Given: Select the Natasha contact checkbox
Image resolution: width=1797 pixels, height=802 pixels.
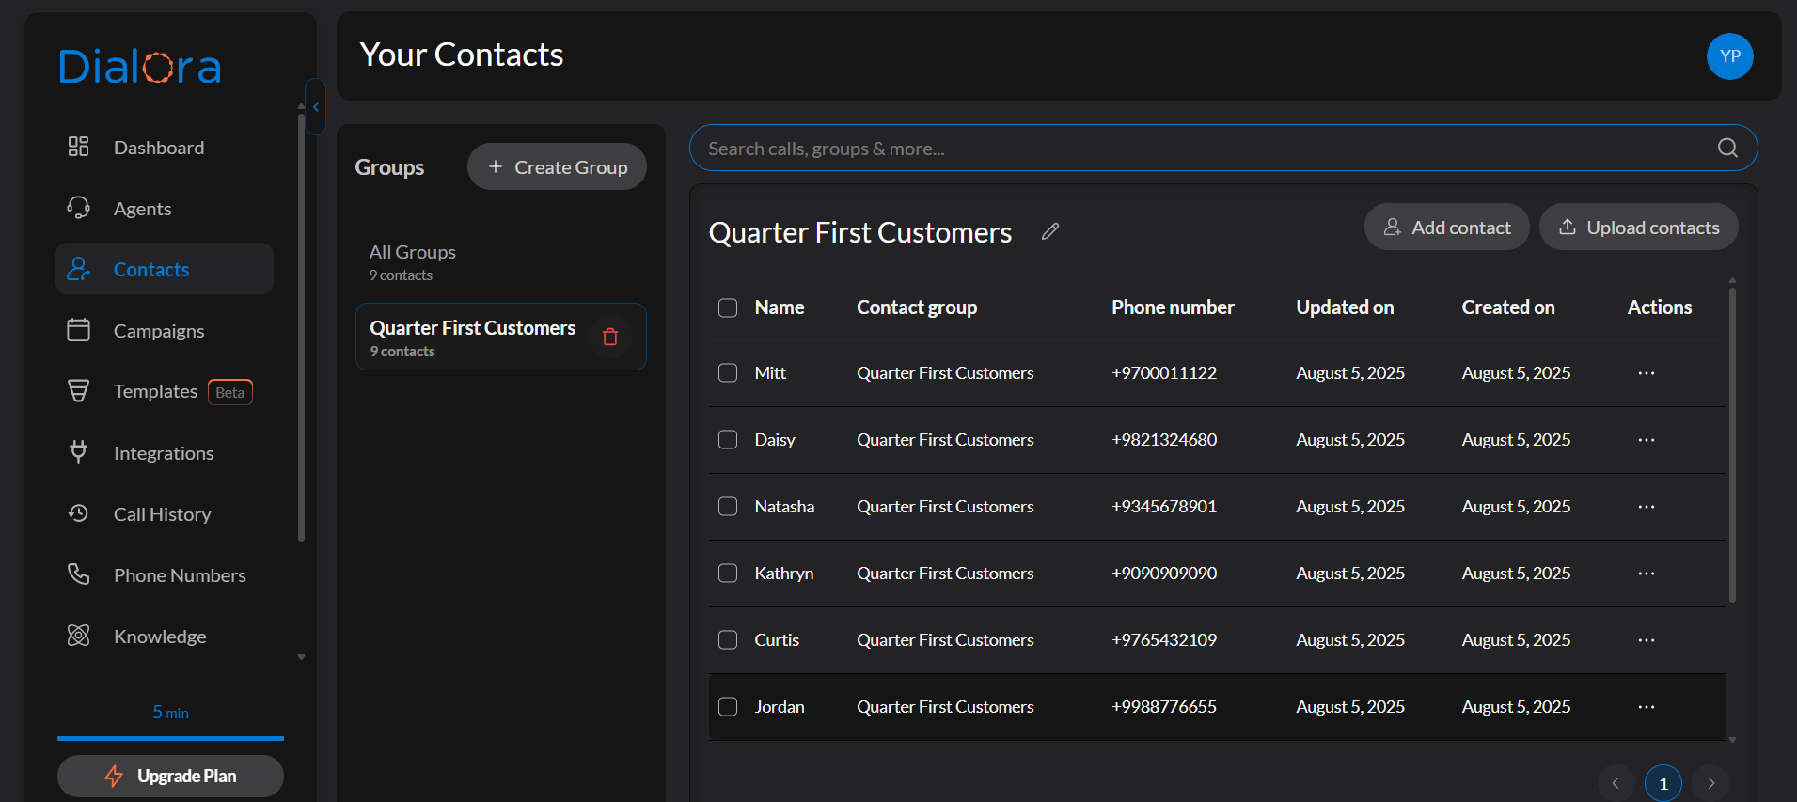Looking at the screenshot, I should point(728,507).
